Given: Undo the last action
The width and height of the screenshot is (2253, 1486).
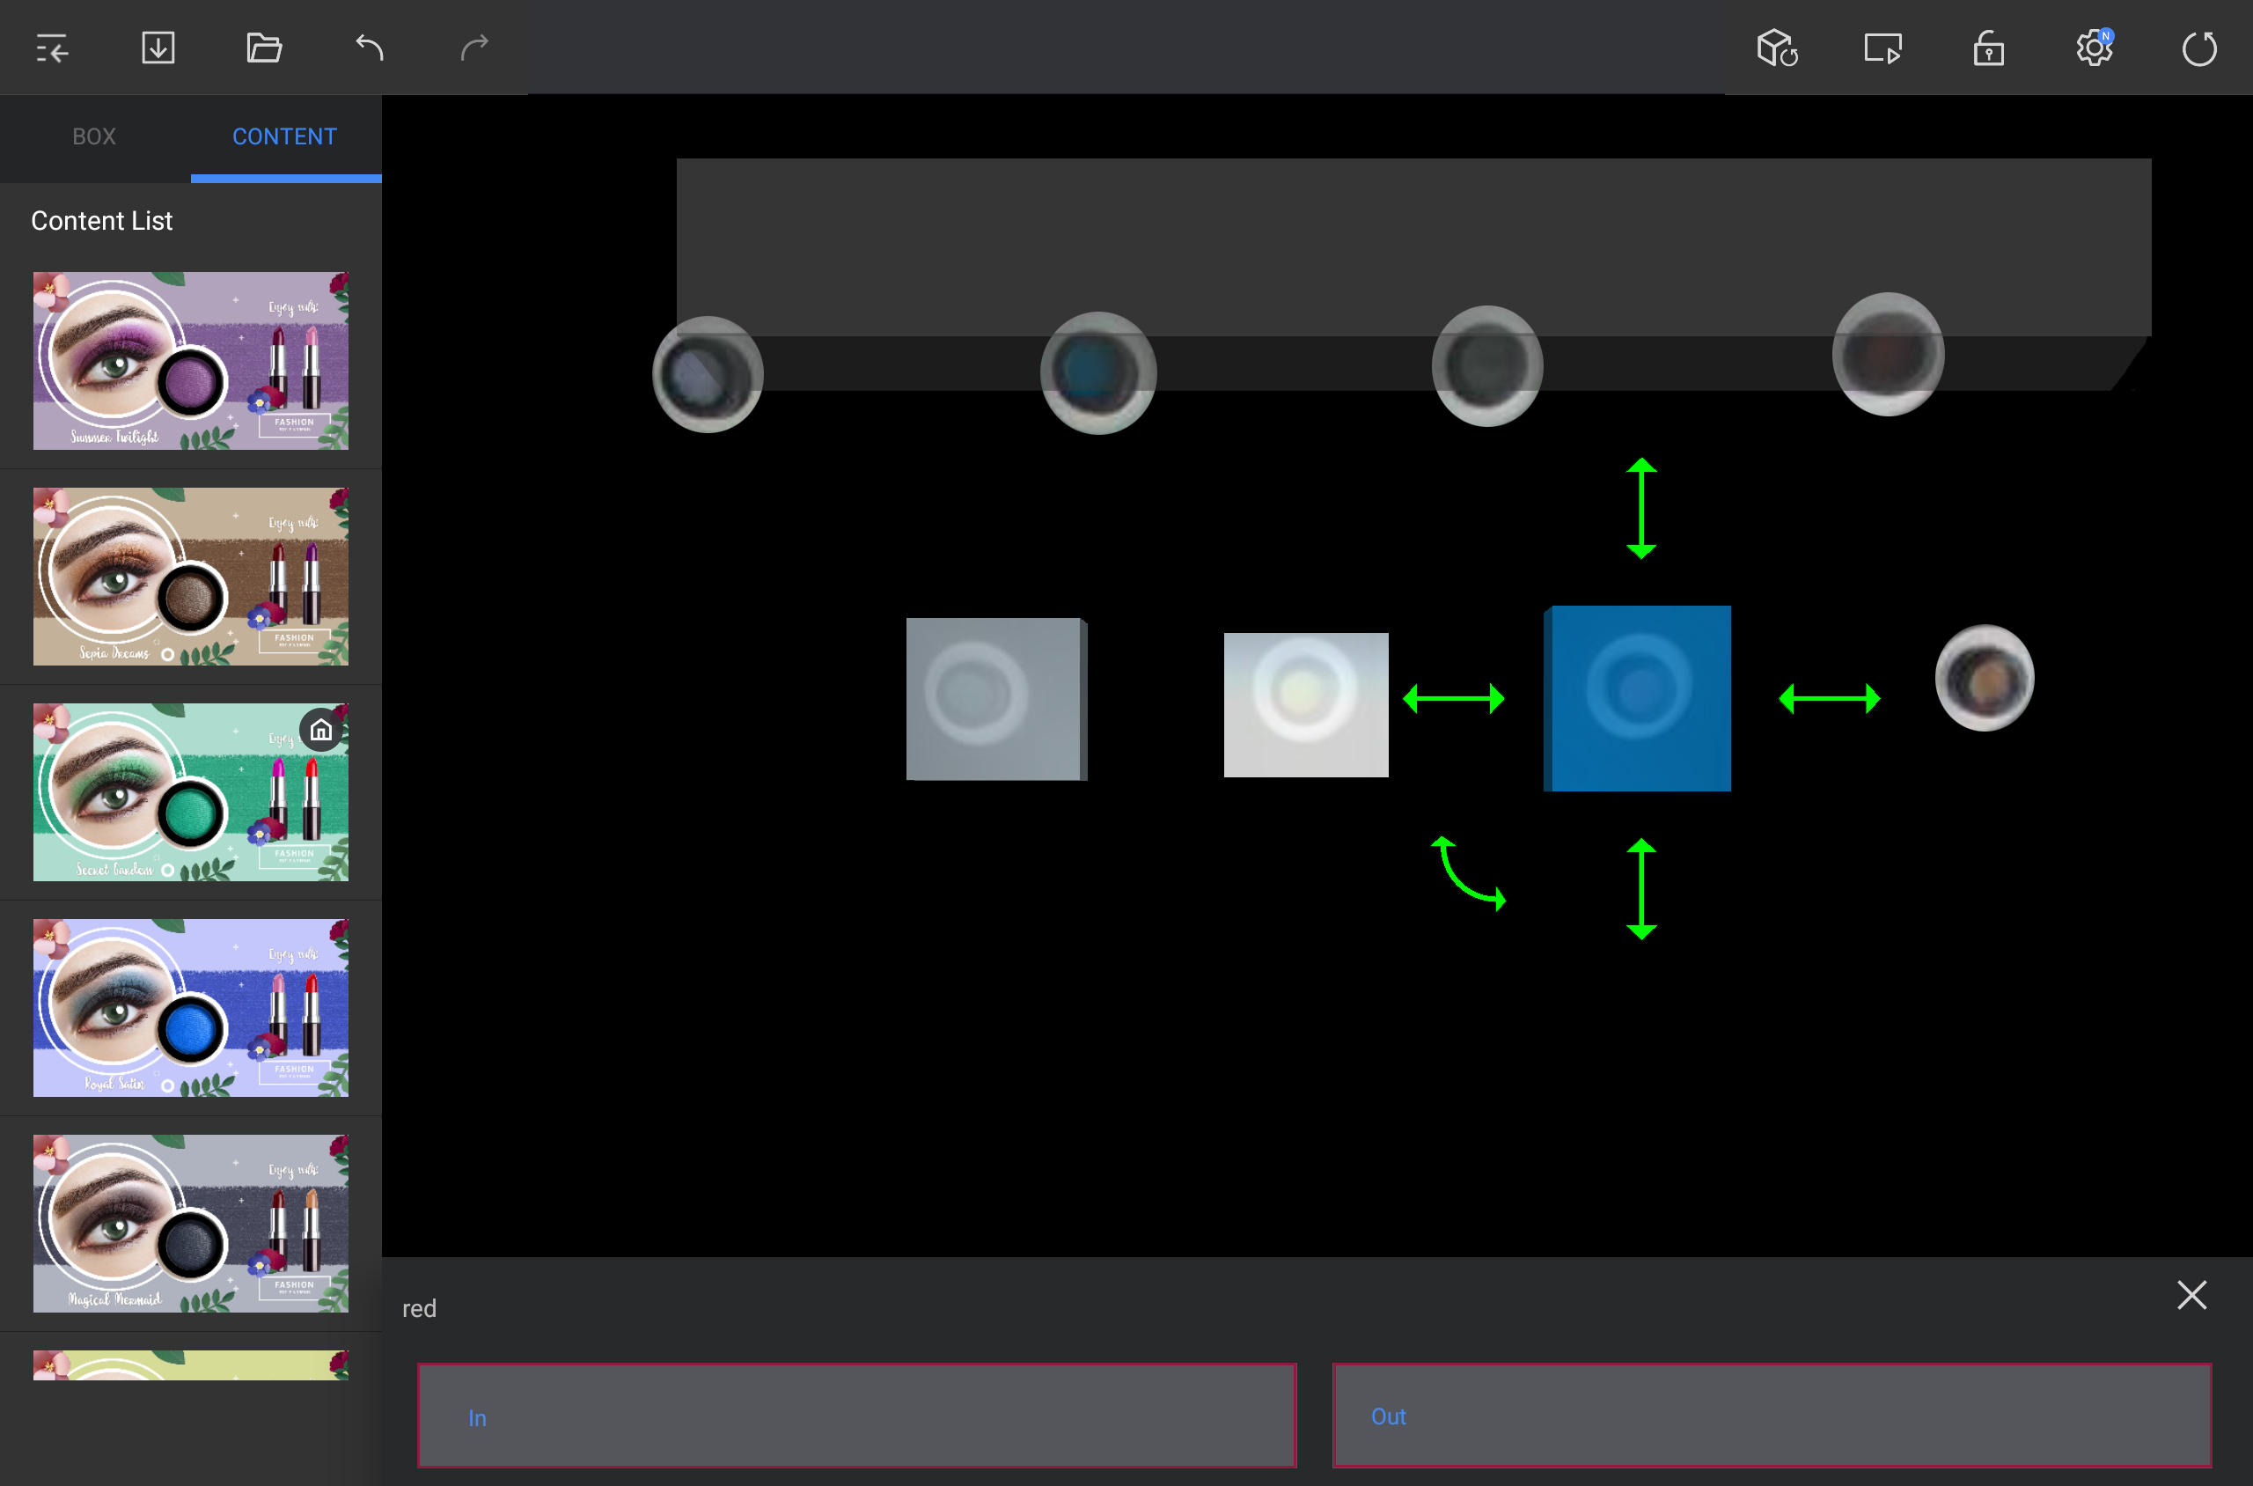Looking at the screenshot, I should [370, 48].
